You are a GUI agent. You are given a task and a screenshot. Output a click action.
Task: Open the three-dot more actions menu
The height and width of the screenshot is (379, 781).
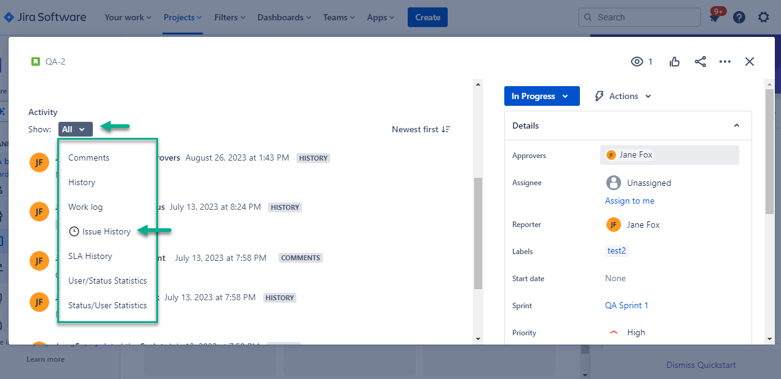[x=725, y=62]
